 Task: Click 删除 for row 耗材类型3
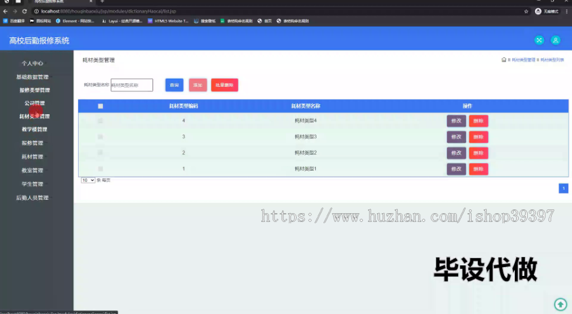pyautogui.click(x=478, y=136)
